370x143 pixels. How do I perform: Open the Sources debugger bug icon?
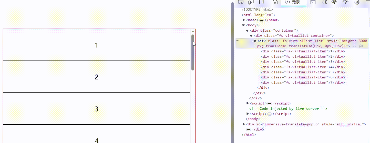324,2
